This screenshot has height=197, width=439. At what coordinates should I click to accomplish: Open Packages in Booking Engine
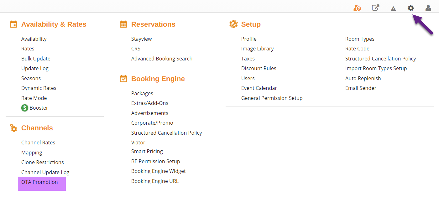(x=142, y=93)
